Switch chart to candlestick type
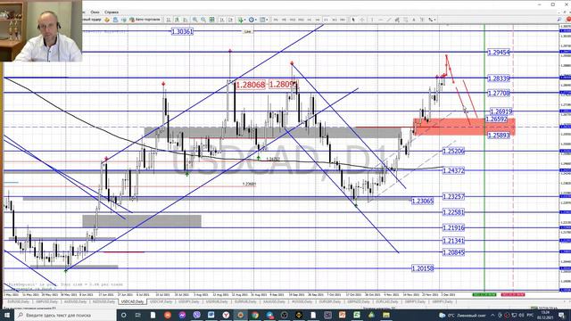Viewport: 571px width, 321px height. [177, 20]
